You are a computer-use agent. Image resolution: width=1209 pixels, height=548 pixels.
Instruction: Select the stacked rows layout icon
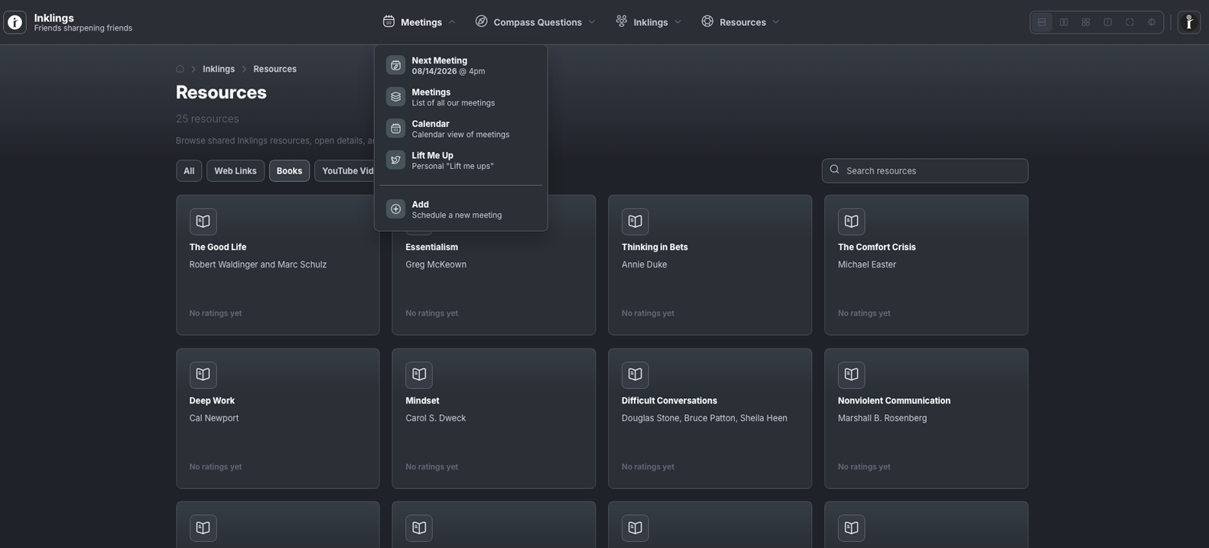click(1042, 22)
